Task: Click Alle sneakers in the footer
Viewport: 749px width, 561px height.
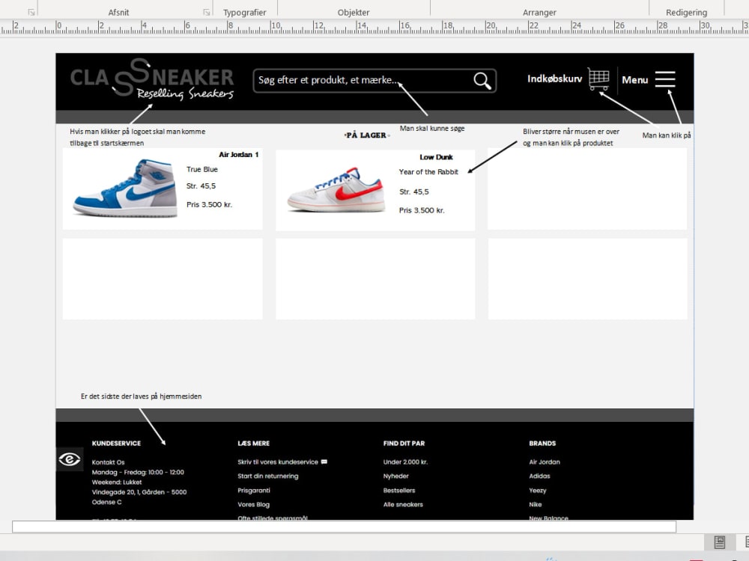Action: 403,505
